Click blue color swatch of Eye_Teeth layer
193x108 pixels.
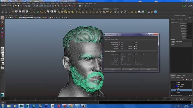176,86
